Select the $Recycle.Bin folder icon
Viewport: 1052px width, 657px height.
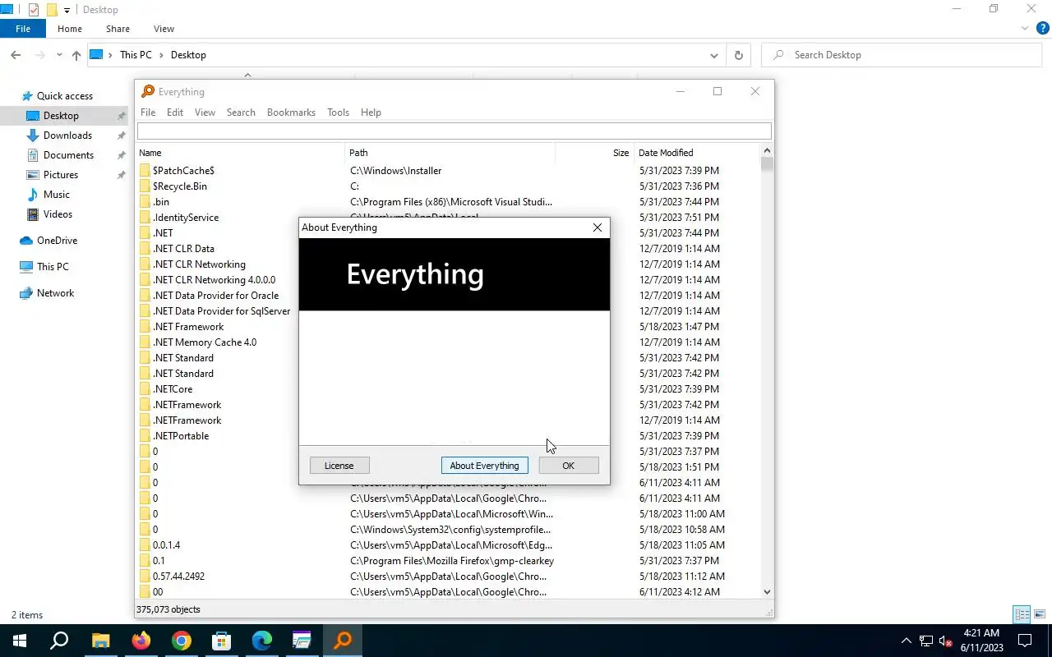(x=145, y=186)
